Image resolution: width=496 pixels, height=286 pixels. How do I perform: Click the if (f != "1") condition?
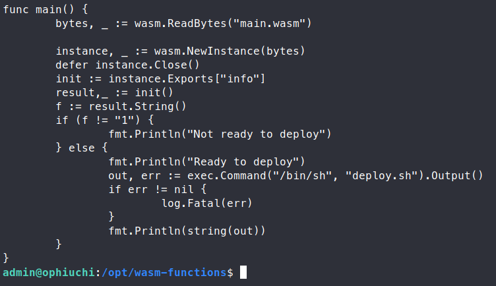tap(106, 121)
